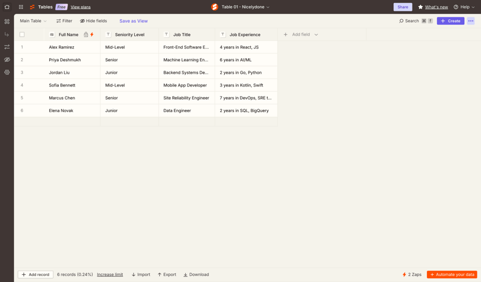This screenshot has height=282, width=481.
Task: Open the dashboard icon in left sidebar
Action: tap(7, 22)
